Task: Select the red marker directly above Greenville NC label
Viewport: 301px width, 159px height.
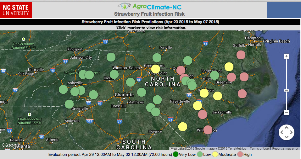Action: [231, 77]
